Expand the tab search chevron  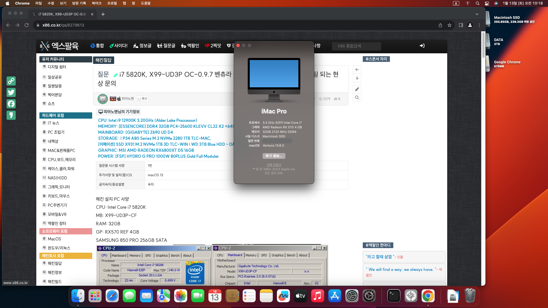pos(477,14)
